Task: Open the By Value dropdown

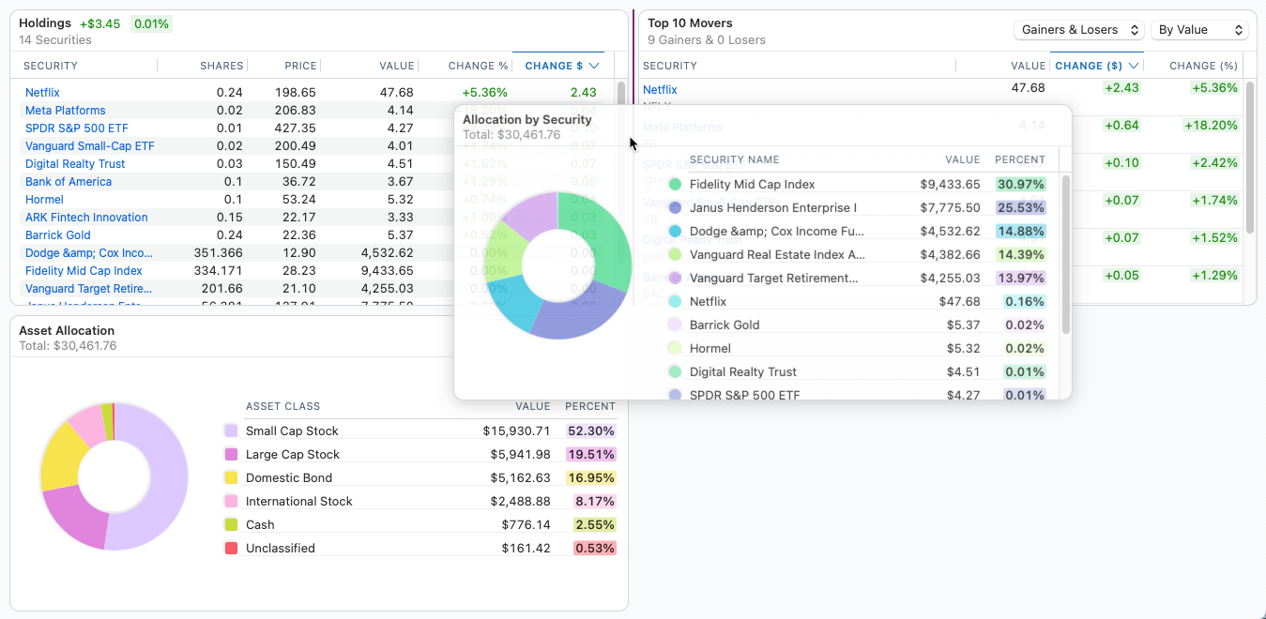Action: tap(1198, 30)
